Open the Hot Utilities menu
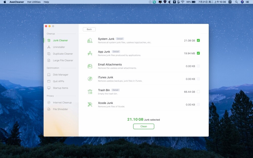253x158 pixels. click(x=34, y=2)
